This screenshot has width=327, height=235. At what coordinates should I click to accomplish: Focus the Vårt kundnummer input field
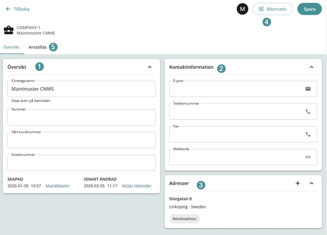tap(82, 140)
